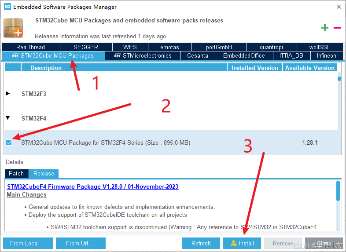The width and height of the screenshot is (346, 252).
Task: Collapse the STM32F4 tree node
Action: 8,118
